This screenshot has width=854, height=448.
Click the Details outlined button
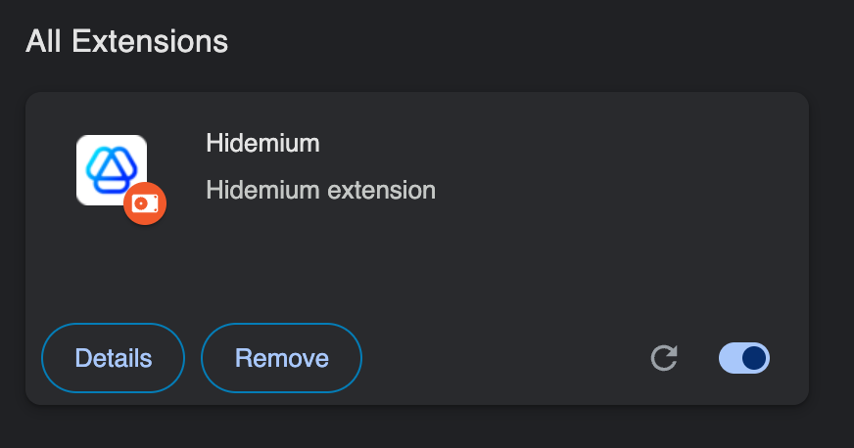tap(114, 358)
